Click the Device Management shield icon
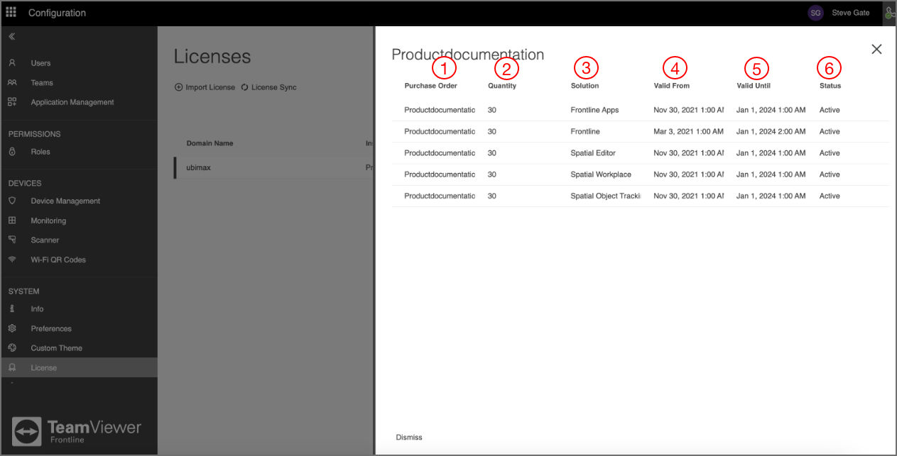The image size is (897, 456). click(x=12, y=201)
